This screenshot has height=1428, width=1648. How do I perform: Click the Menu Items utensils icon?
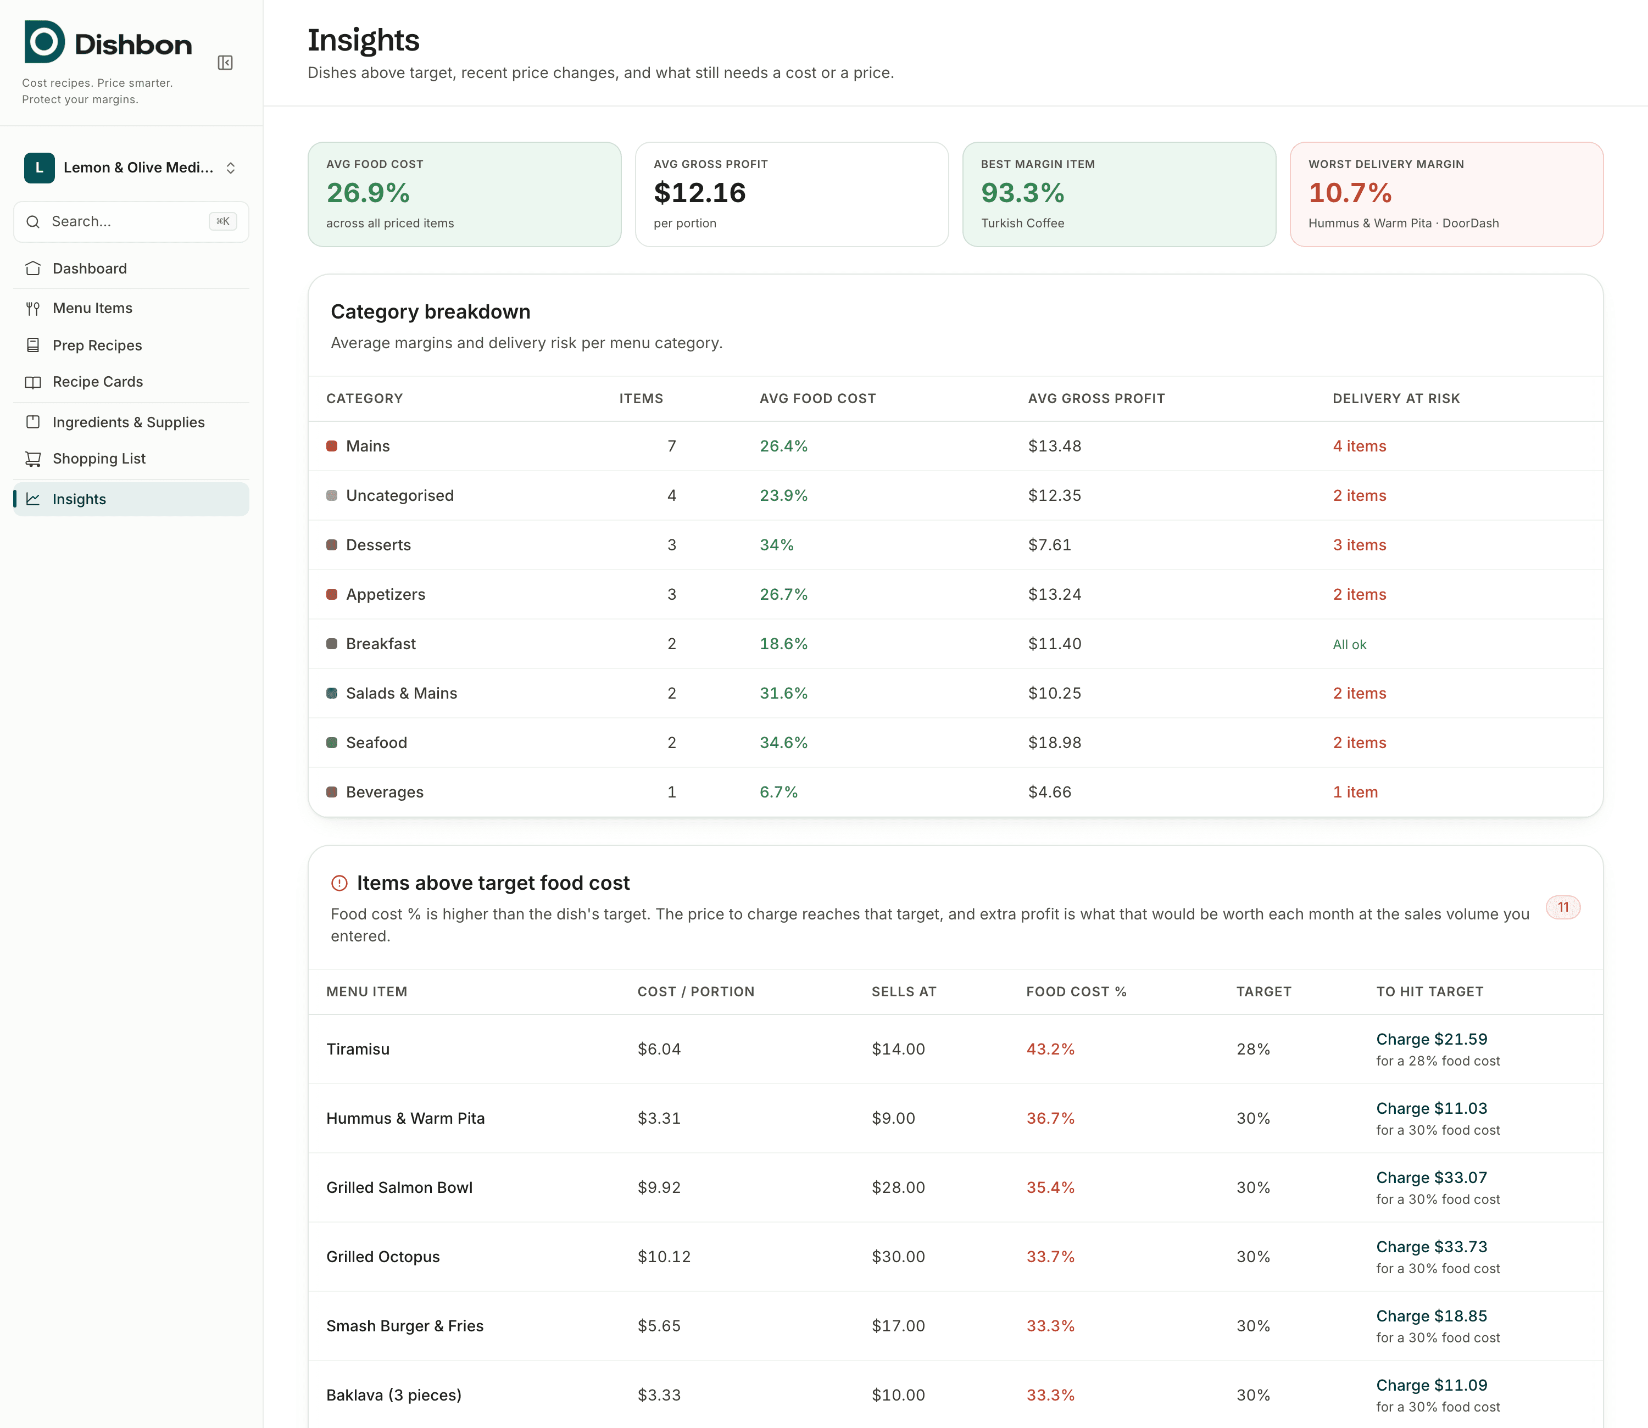click(x=32, y=308)
